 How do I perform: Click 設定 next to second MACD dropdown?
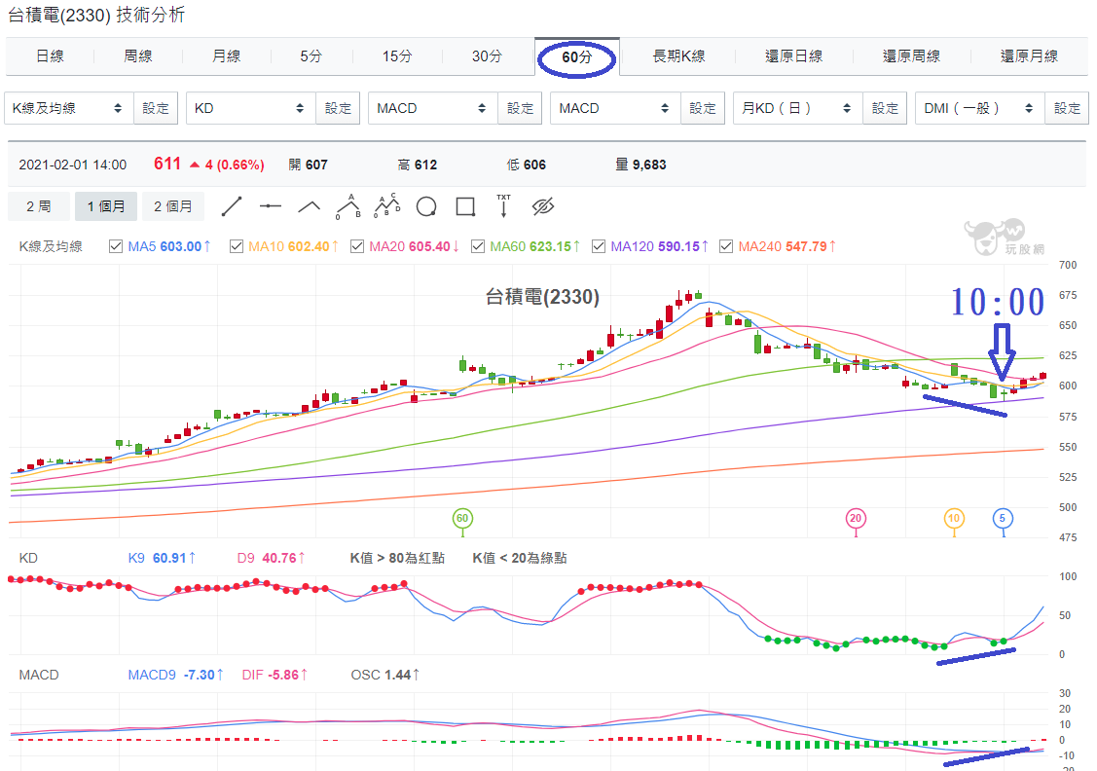pos(703,108)
